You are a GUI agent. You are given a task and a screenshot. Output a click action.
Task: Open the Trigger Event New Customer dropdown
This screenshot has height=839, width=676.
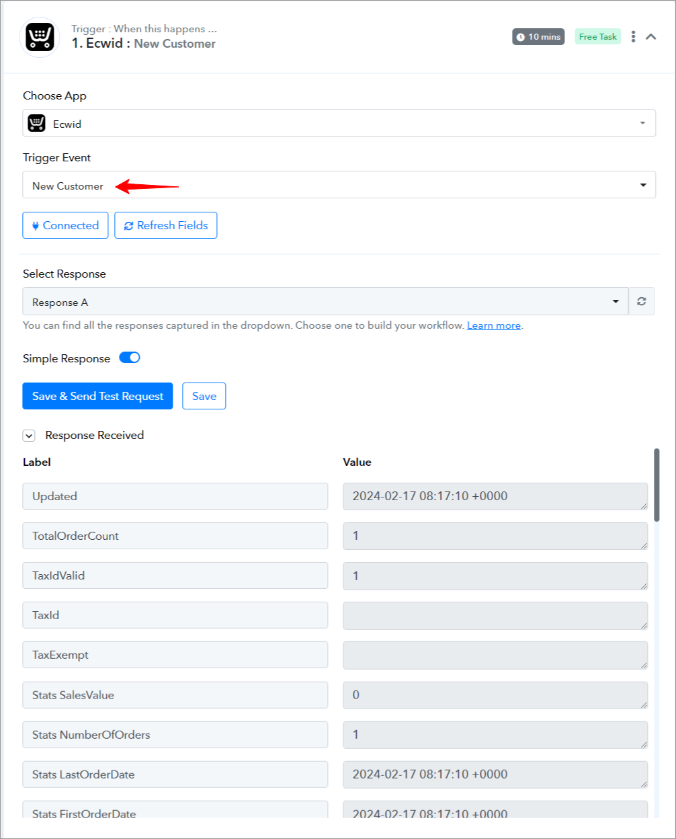(x=339, y=185)
